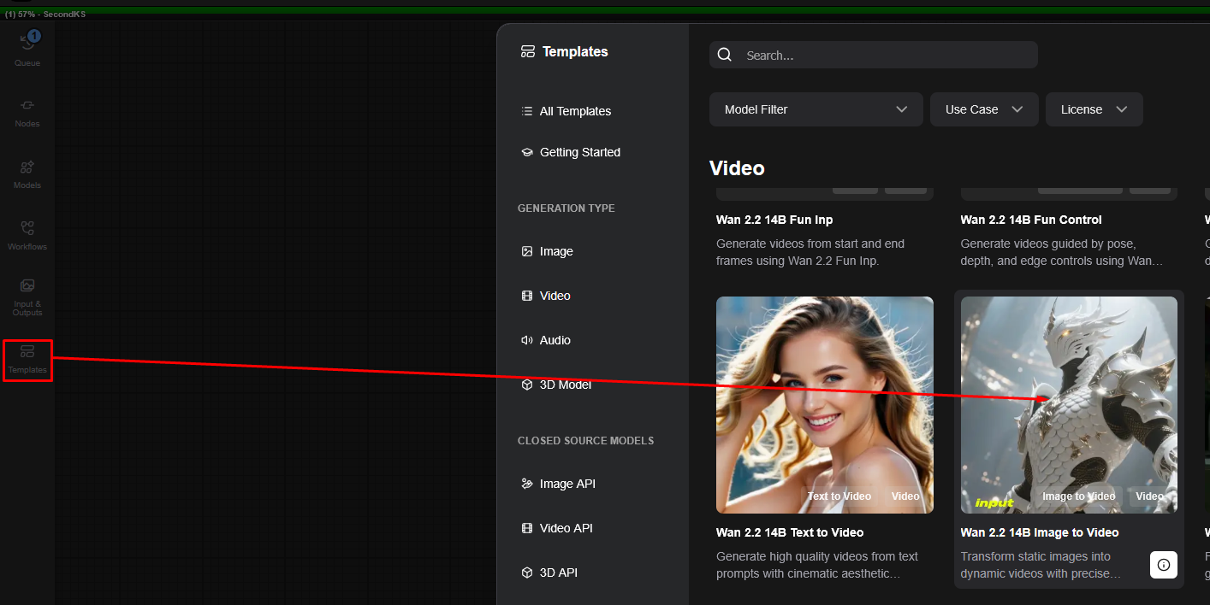Open the Workflows sidebar icon
1210x605 pixels.
pyautogui.click(x=27, y=228)
